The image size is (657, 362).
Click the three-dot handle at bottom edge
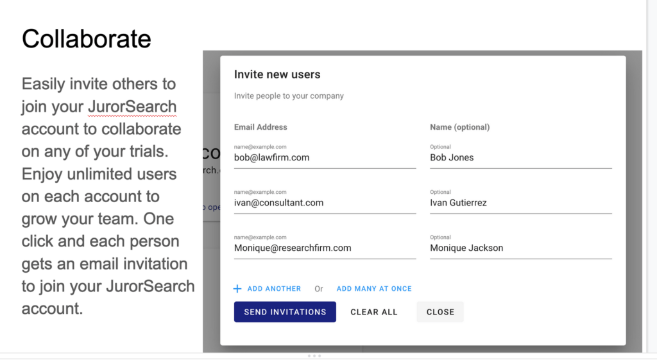point(314,356)
